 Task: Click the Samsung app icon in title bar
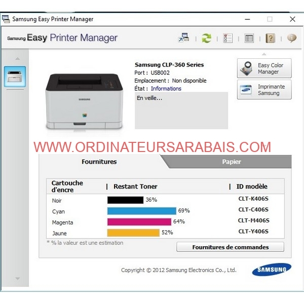[6, 19]
